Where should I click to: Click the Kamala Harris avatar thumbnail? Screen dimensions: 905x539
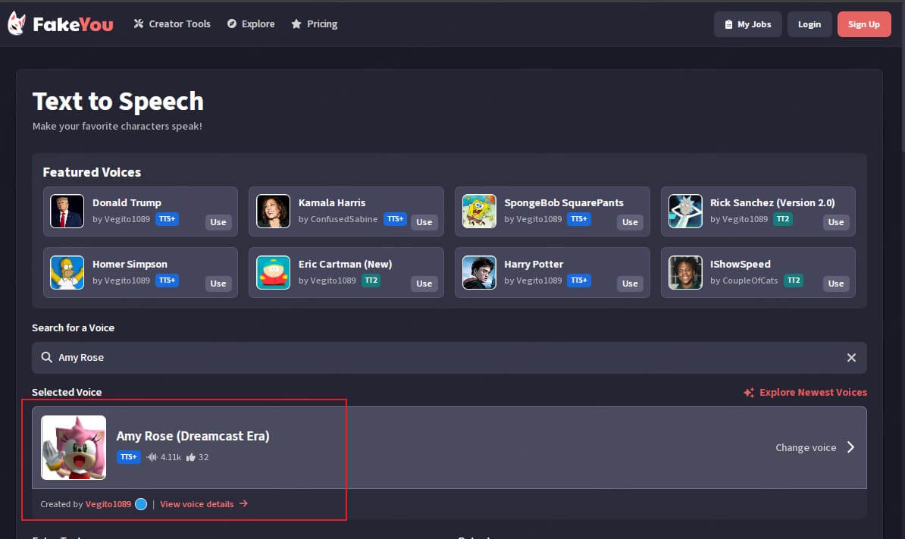tap(273, 212)
